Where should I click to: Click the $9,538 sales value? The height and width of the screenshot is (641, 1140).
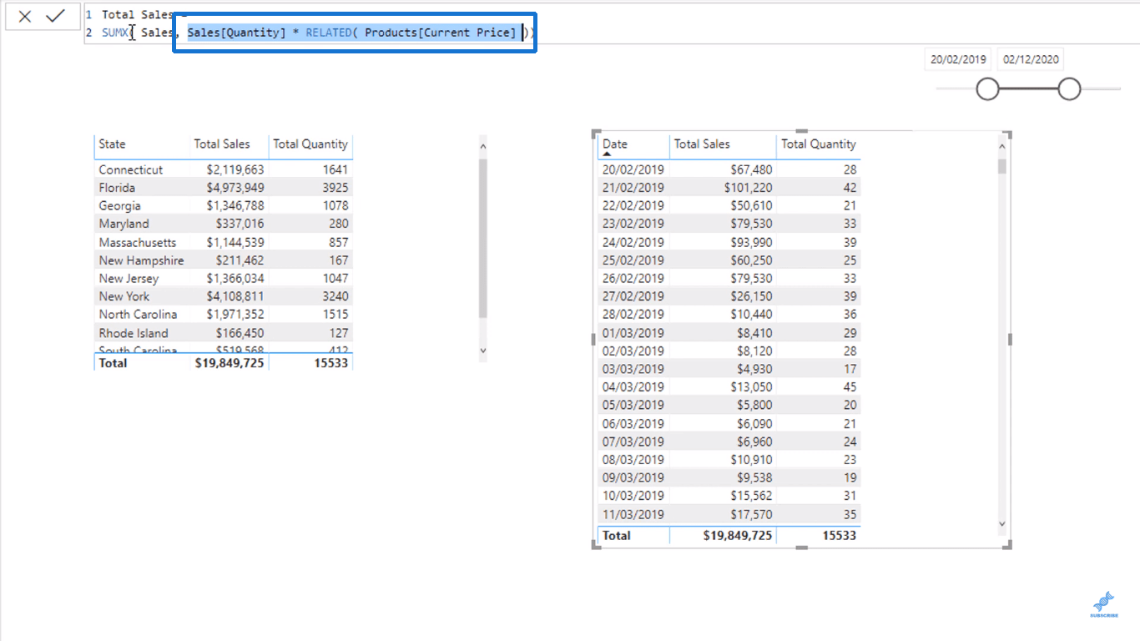point(754,478)
